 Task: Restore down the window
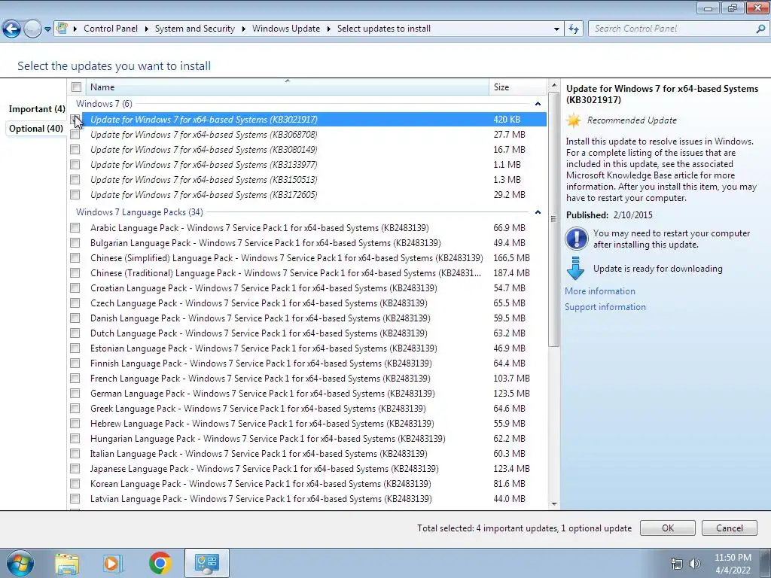point(732,8)
